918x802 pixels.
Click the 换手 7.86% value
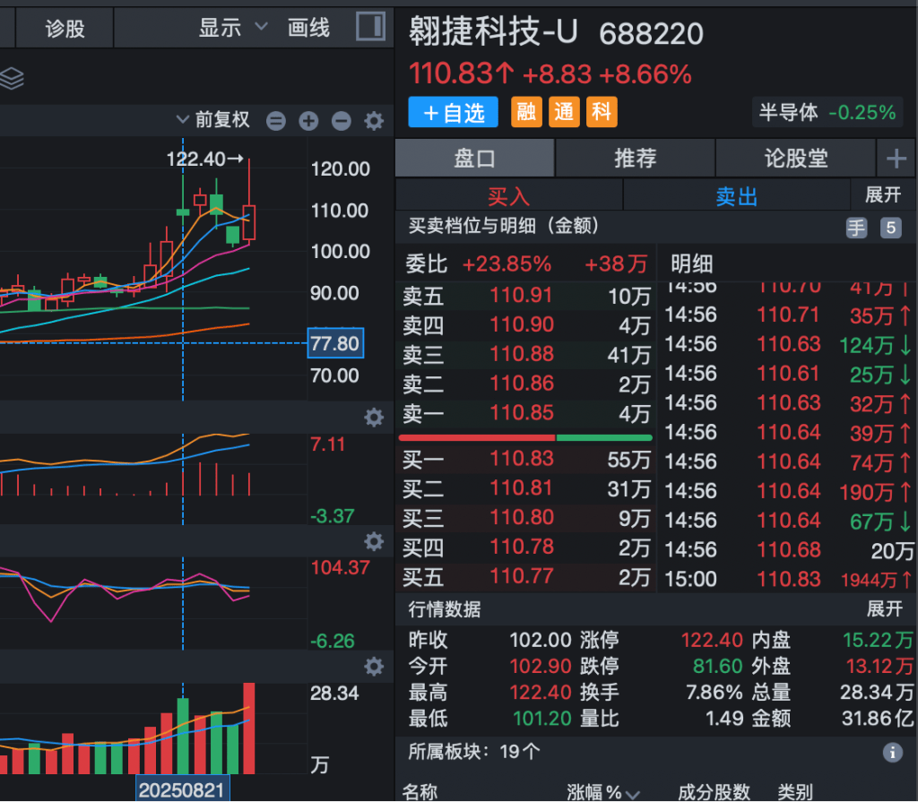coord(714,693)
